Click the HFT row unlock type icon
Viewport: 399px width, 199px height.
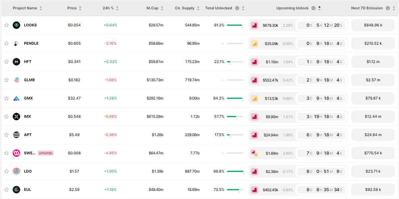[254, 62]
